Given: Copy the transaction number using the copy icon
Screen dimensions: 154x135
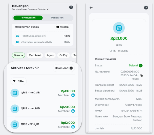Looking at the screenshot, I should click(x=141, y=75).
